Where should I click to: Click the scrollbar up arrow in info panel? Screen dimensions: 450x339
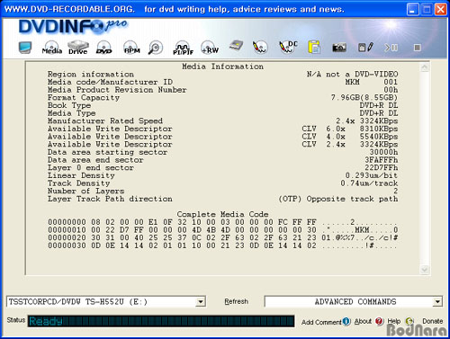[424, 67]
